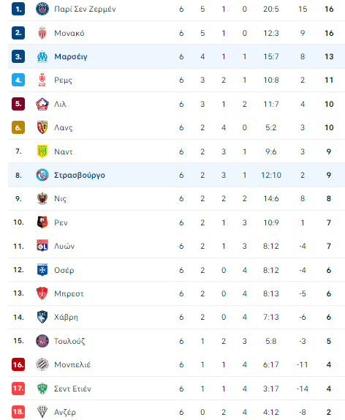Click the Lille club crest
The width and height of the screenshot is (345, 420).
[x=42, y=104]
